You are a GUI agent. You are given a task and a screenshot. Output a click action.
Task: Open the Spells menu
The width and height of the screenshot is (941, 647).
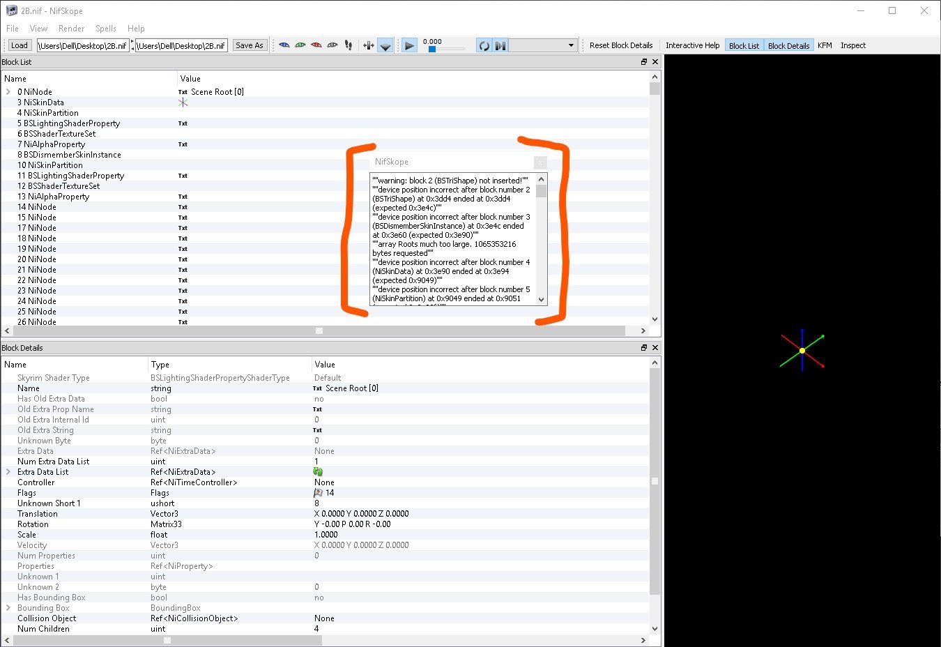(106, 29)
